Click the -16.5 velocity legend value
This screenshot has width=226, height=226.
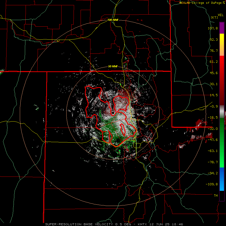pyautogui.click(x=213, y=118)
